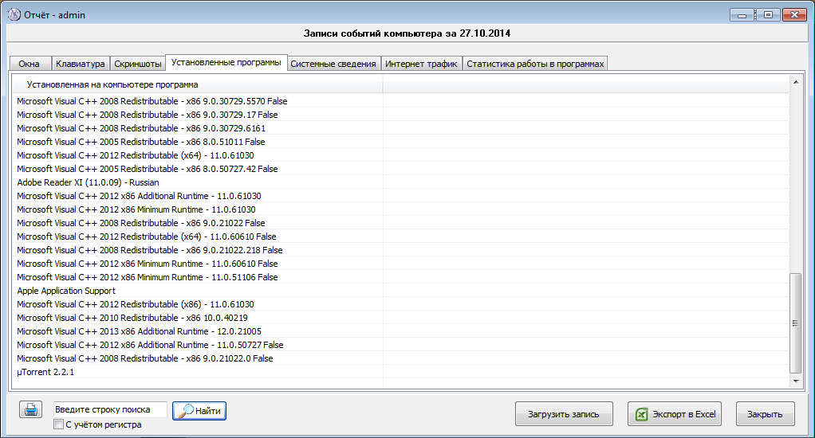Open the Окна tab
Image resolution: width=815 pixels, height=438 pixels.
tap(30, 64)
